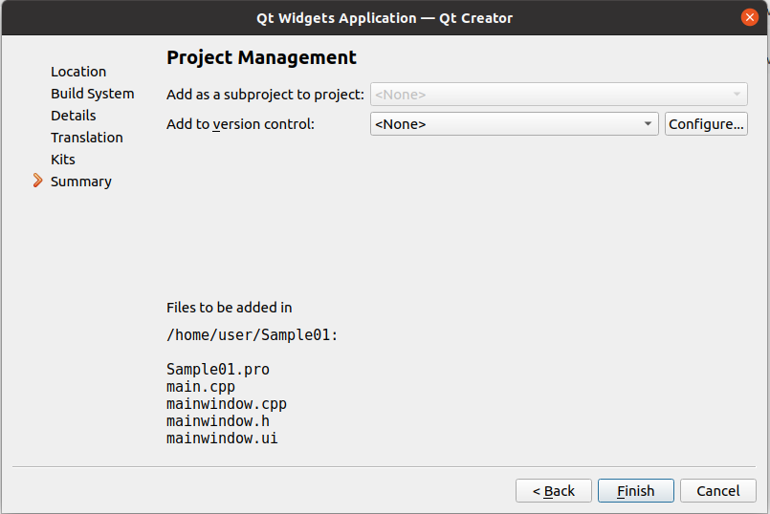Click Finish to create the project
Image resolution: width=770 pixels, height=514 pixels.
pos(636,491)
